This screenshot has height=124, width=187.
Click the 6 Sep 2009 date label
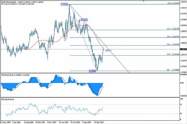coord(87,122)
